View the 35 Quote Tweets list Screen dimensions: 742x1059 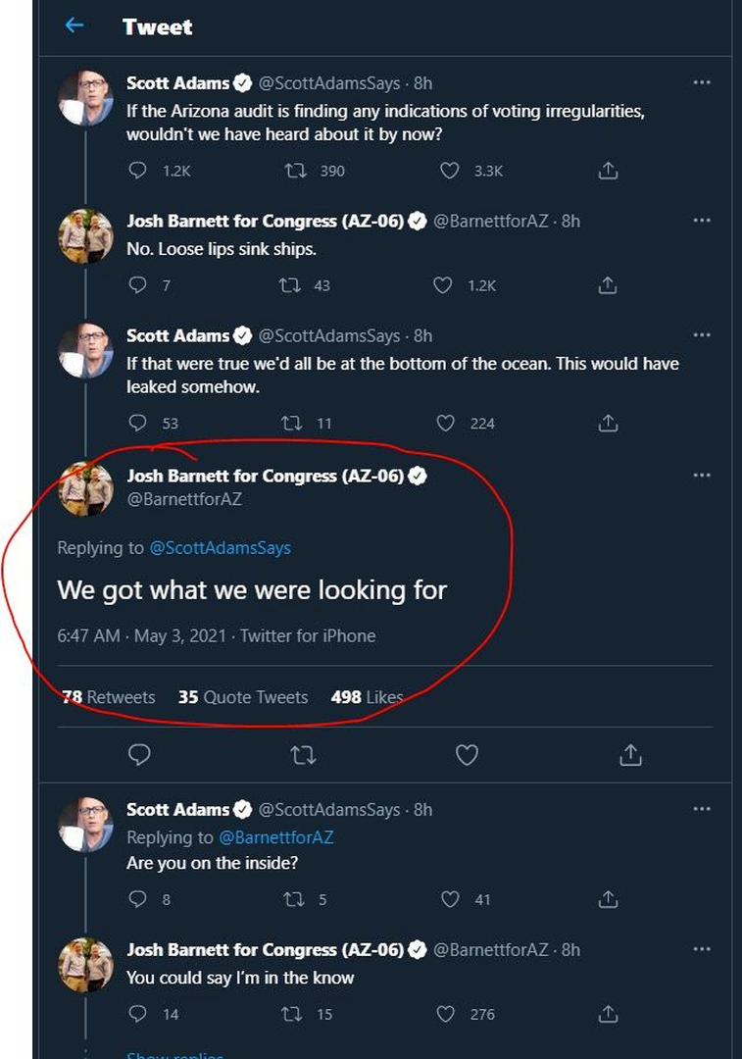click(243, 697)
